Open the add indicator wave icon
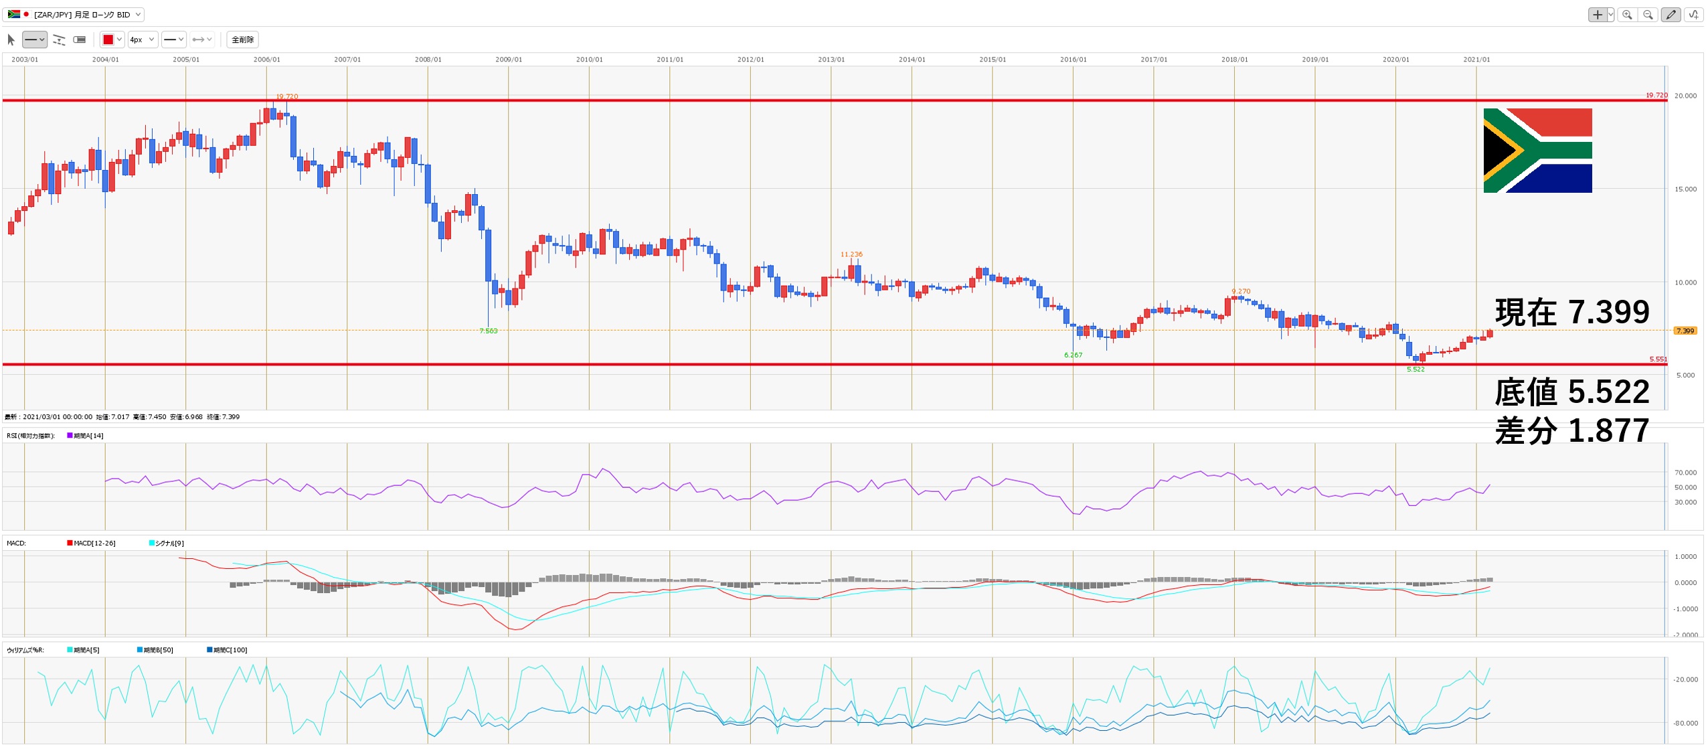The width and height of the screenshot is (1706, 749). 1693,14
